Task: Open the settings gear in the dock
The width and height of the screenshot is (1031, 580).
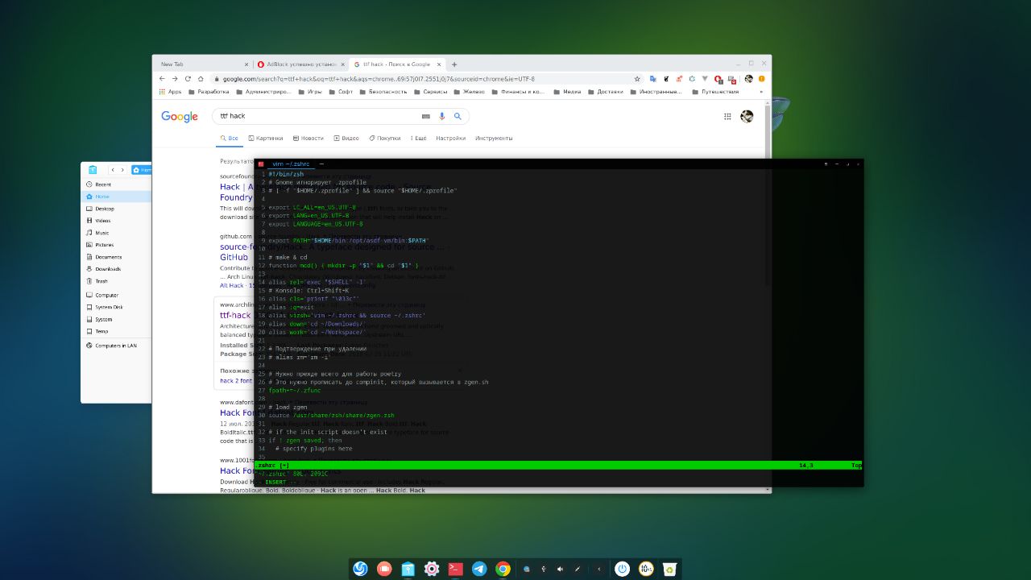Action: pos(432,569)
